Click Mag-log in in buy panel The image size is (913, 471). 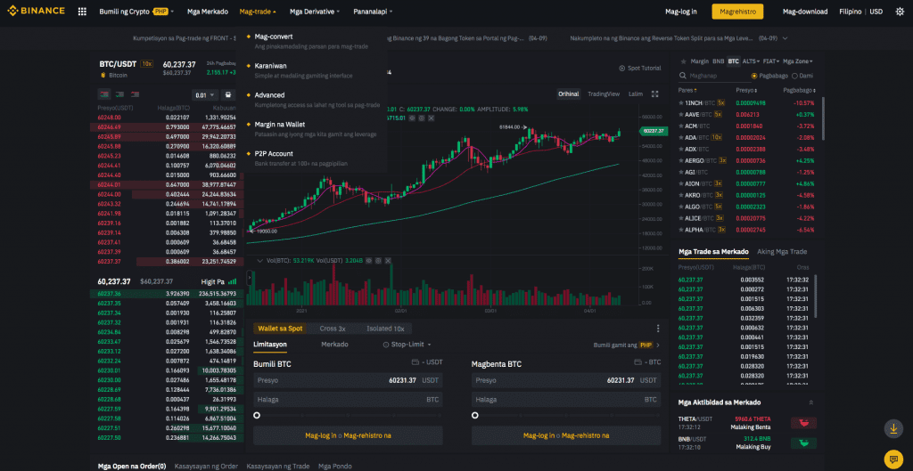pos(321,435)
